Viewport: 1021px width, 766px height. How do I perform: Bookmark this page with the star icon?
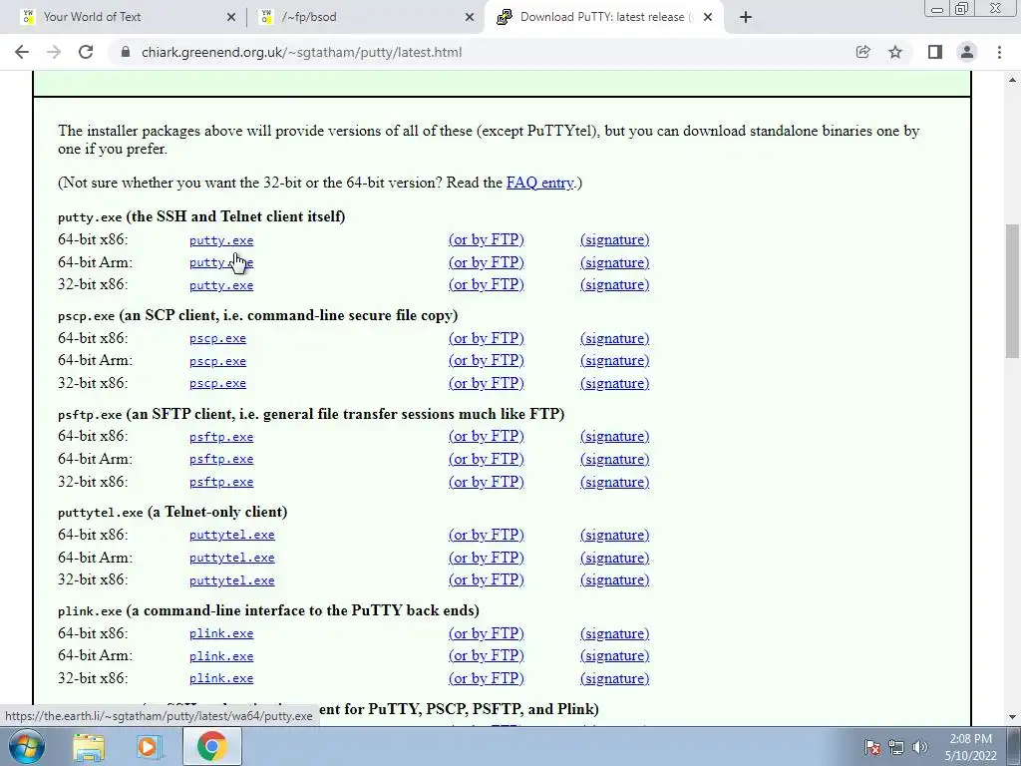pos(895,52)
